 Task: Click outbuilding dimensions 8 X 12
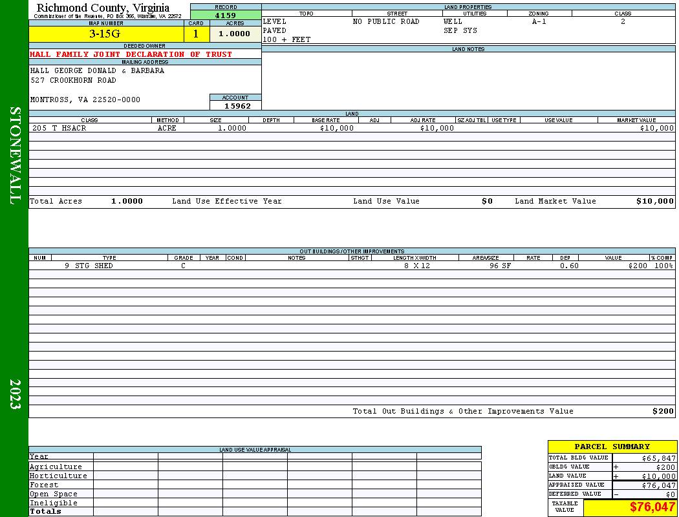point(417,266)
